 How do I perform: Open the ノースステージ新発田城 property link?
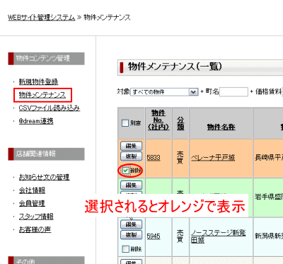(x=219, y=236)
